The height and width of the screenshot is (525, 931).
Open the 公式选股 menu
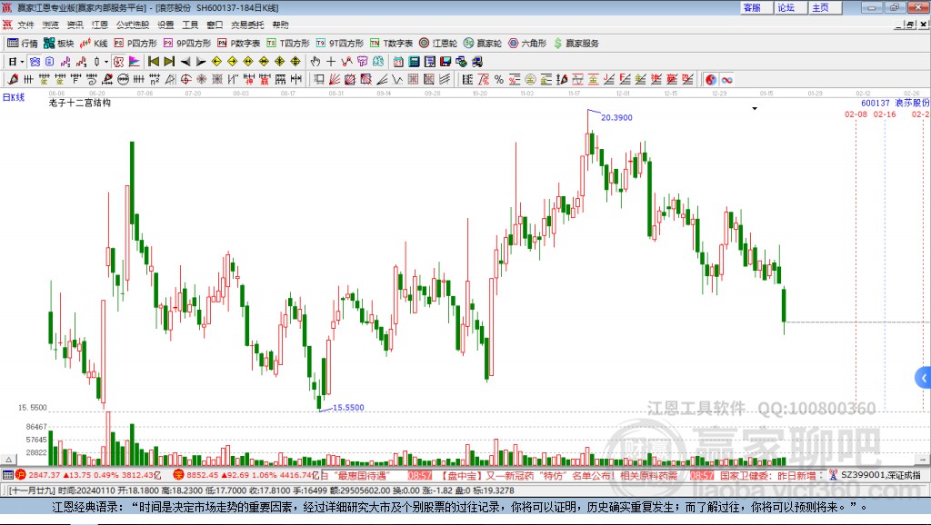[x=133, y=25]
